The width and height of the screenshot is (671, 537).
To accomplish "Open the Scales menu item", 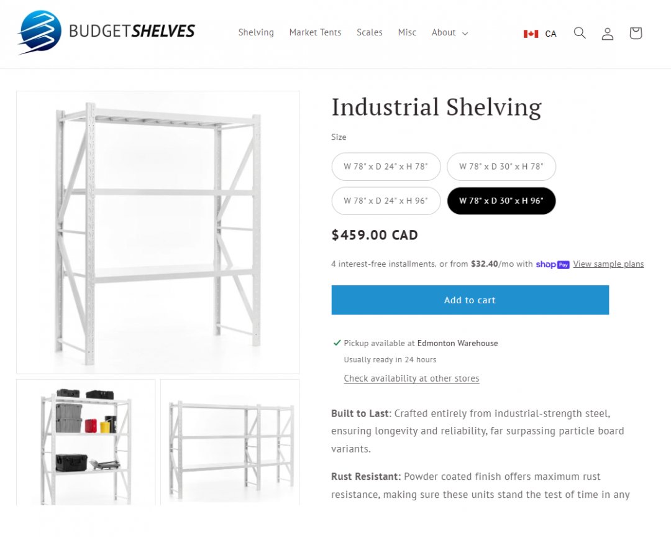I will [x=369, y=32].
